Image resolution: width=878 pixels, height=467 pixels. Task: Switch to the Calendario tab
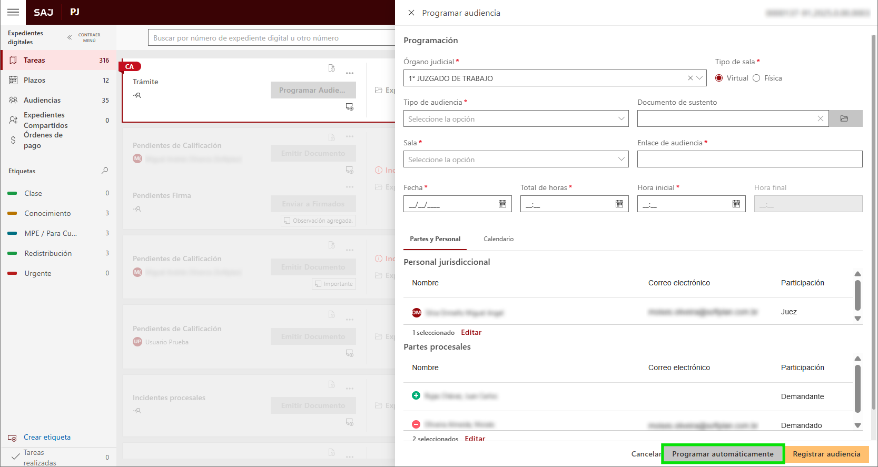(498, 239)
